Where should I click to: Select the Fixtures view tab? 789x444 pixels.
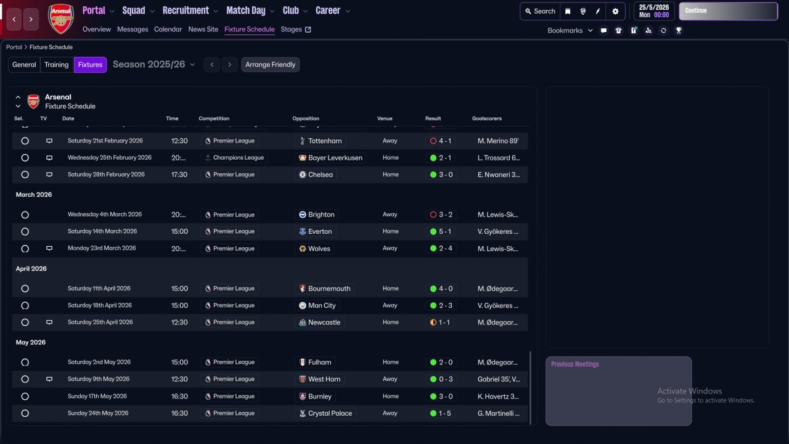pos(90,65)
